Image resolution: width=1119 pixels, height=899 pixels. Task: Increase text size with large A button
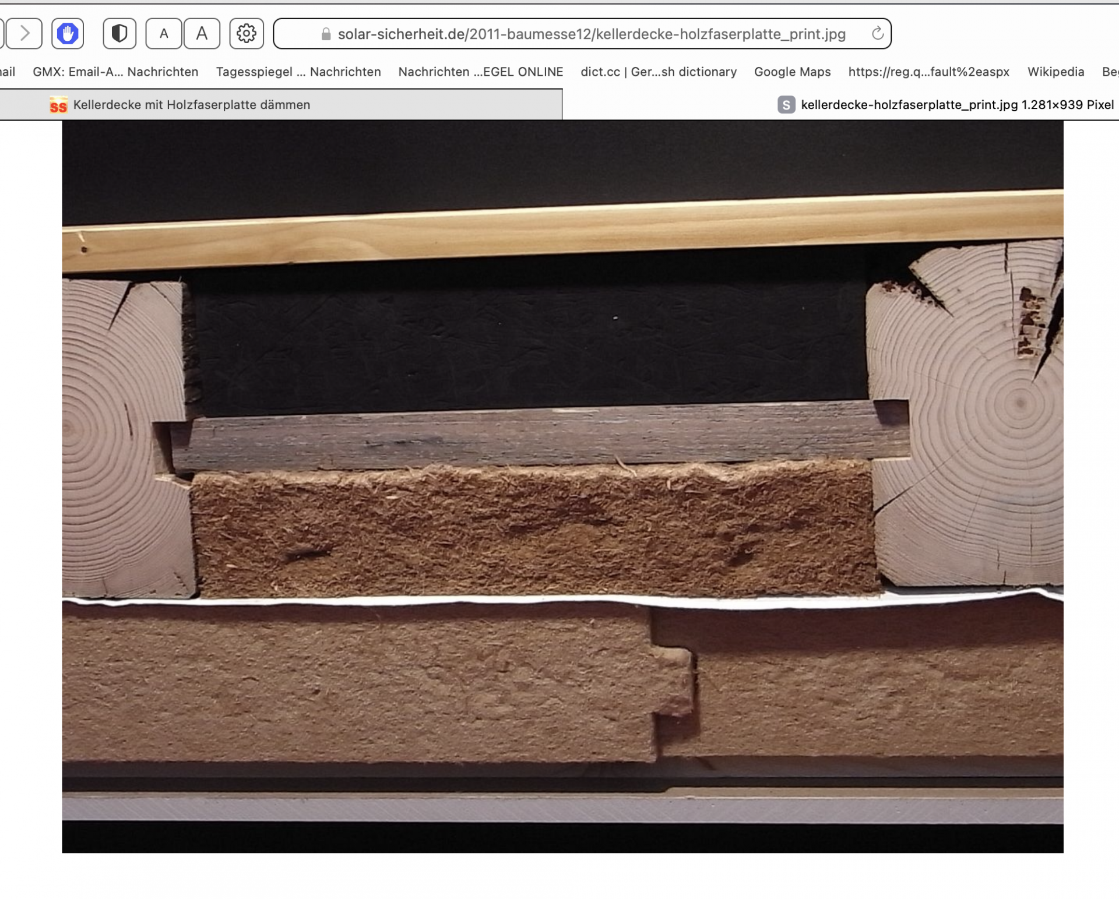[202, 33]
